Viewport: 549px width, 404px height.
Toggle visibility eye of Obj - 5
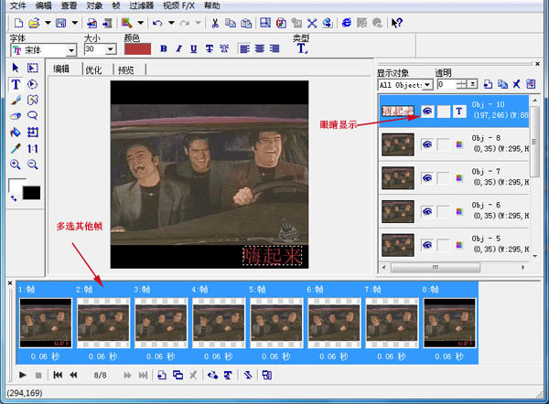coord(427,245)
